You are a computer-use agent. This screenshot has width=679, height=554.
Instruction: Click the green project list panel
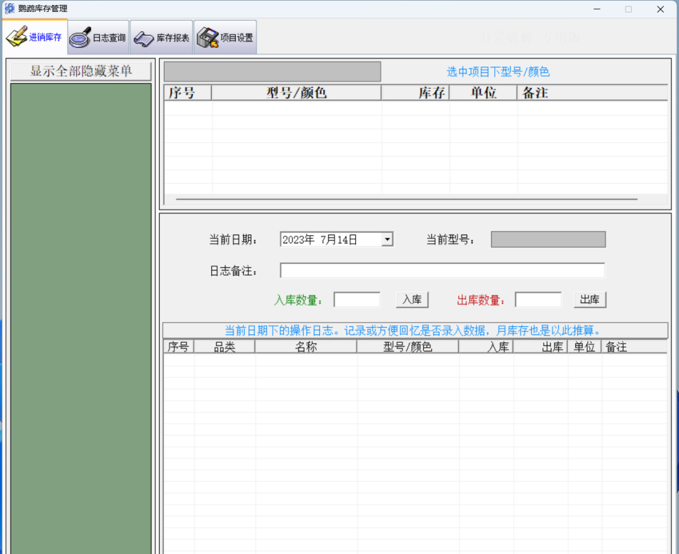pos(81,318)
